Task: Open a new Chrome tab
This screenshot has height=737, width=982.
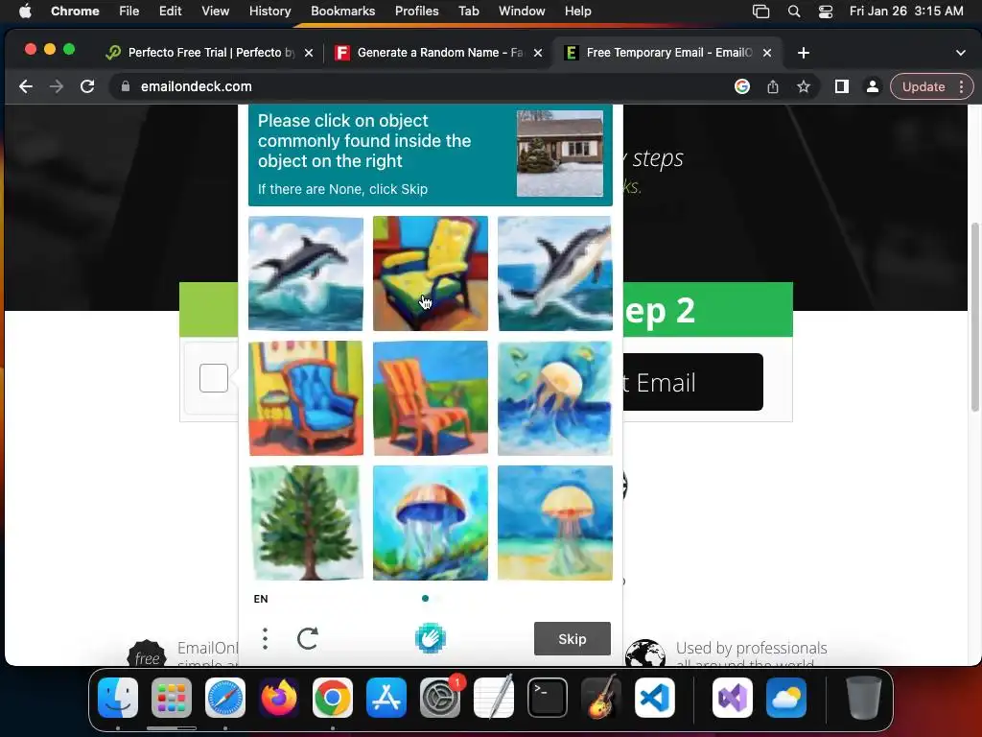Action: pyautogui.click(x=804, y=54)
